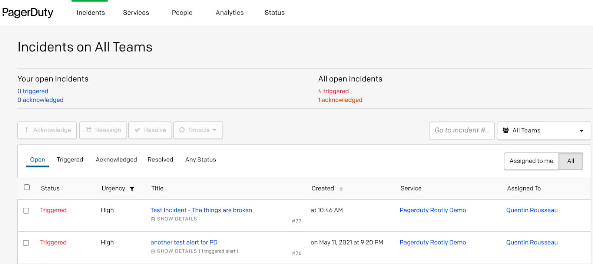This screenshot has width=593, height=264.
Task: Click the Acknowledge button
Action: (47, 130)
